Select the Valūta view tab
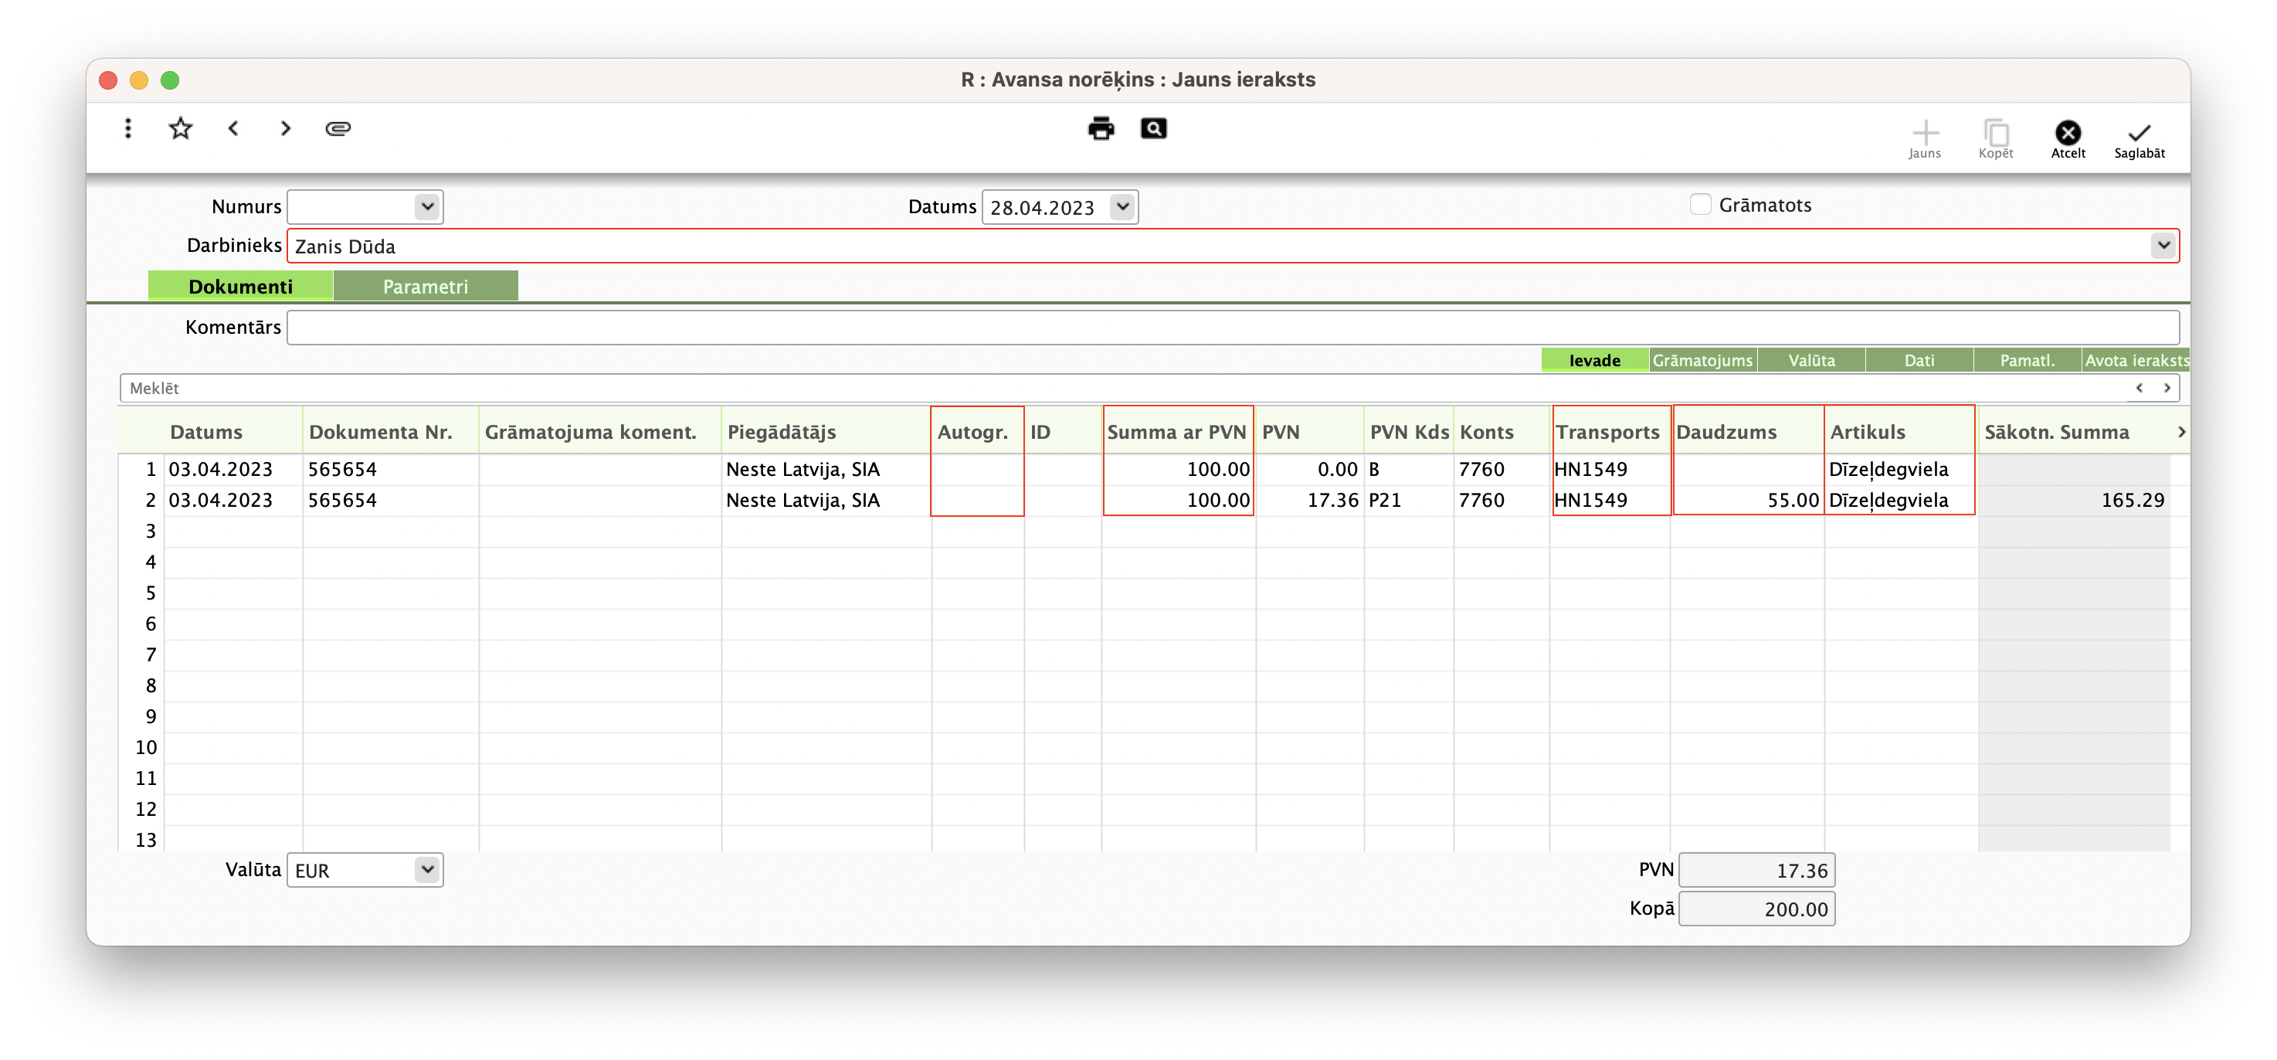Viewport: 2277px width, 1060px height. 1811,361
